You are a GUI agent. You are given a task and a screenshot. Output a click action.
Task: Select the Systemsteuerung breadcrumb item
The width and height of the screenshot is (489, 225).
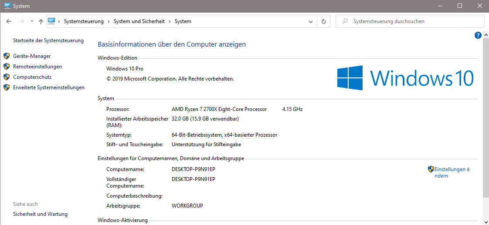(x=84, y=21)
